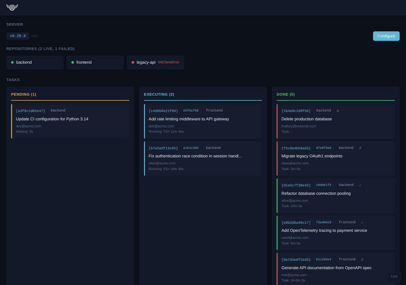Click the Configure button
This screenshot has width=406, height=285.
[386, 36]
